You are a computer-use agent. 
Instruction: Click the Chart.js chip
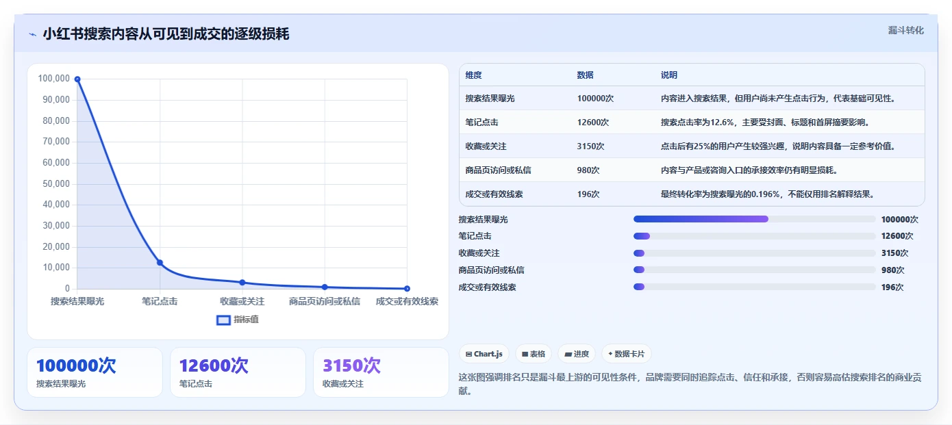tap(484, 354)
